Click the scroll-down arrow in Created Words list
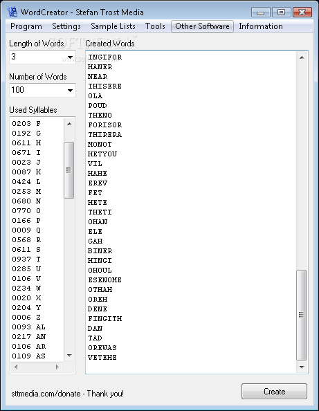Screen dimensions: 319x411 302,367
